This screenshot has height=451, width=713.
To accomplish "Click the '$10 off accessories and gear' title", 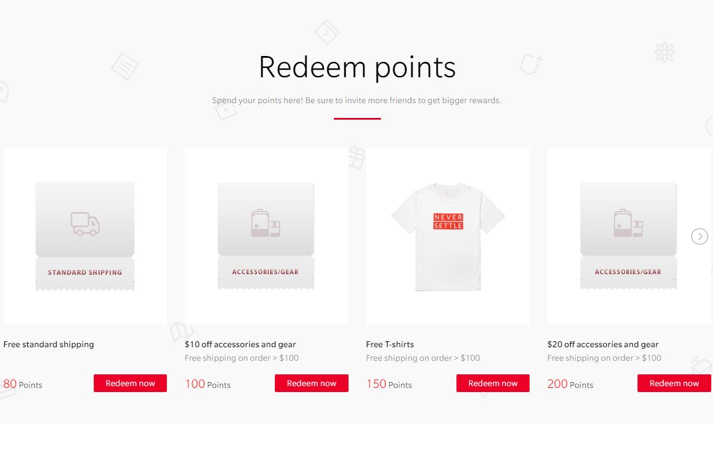I will (x=240, y=344).
